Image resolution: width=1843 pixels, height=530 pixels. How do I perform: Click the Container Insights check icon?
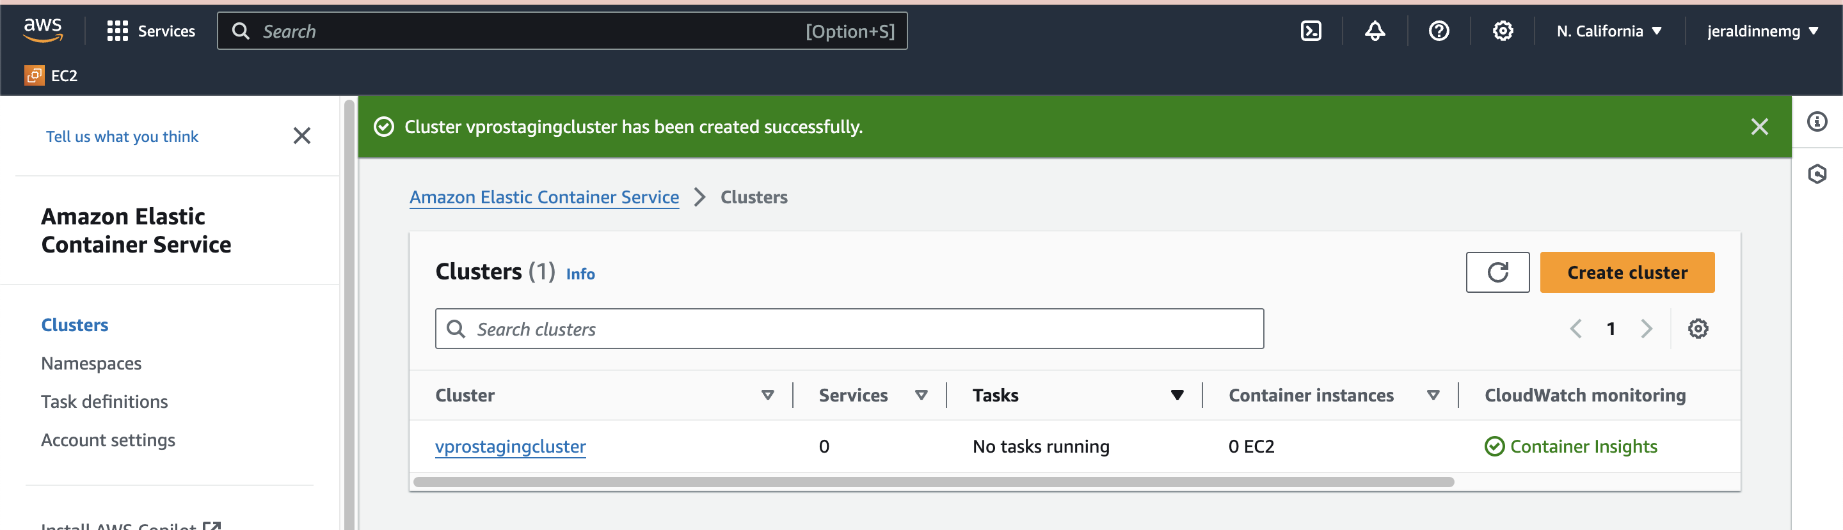click(x=1495, y=446)
